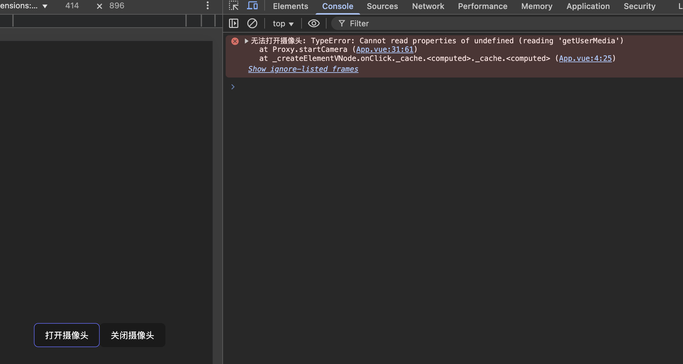Click the console prompt to type a command
This screenshot has height=364, width=683.
300,87
